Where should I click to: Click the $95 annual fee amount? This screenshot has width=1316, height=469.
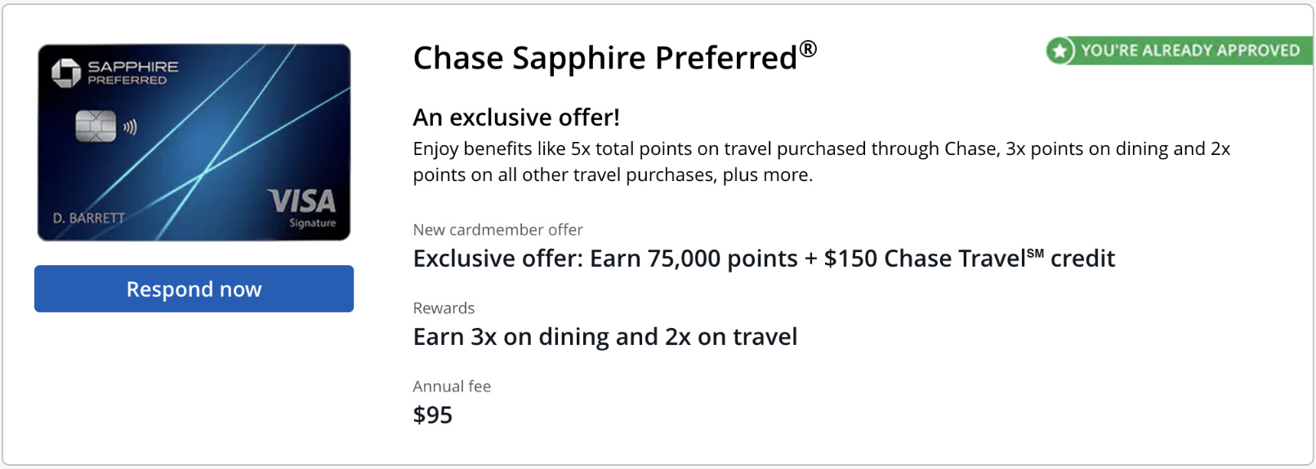pyautogui.click(x=433, y=415)
